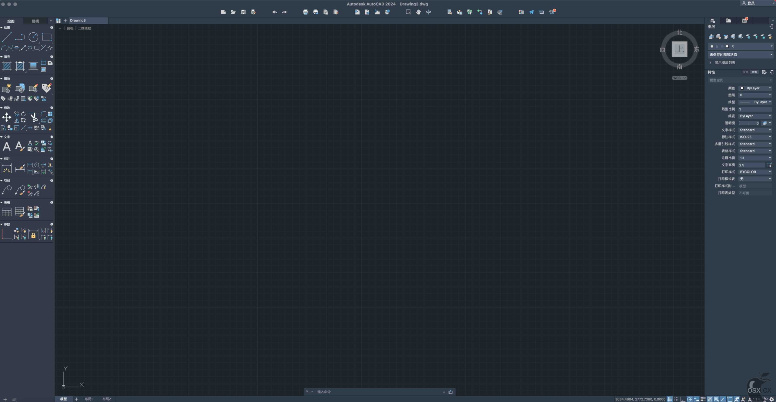This screenshot has height=402, width=776.
Task: Open the unsaved layer state dropdown
Action: pyautogui.click(x=741, y=55)
